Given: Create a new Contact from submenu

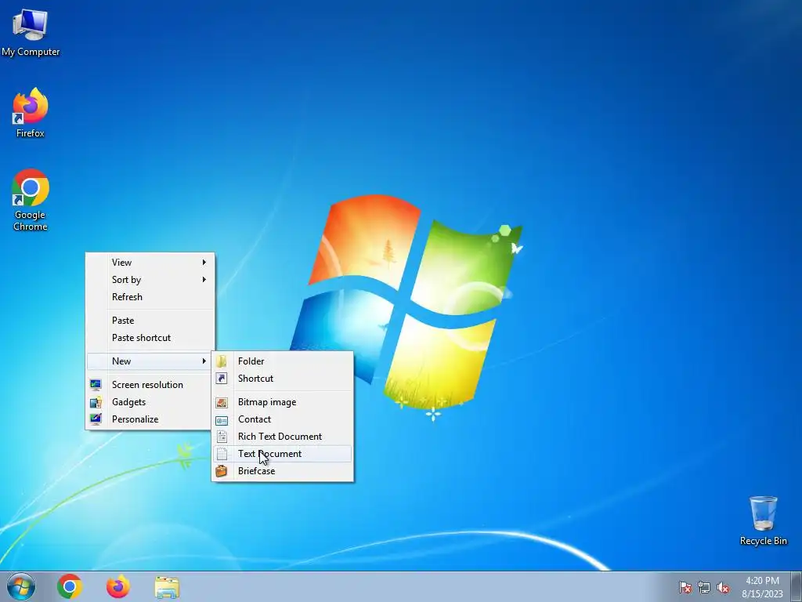Looking at the screenshot, I should (x=282, y=419).
